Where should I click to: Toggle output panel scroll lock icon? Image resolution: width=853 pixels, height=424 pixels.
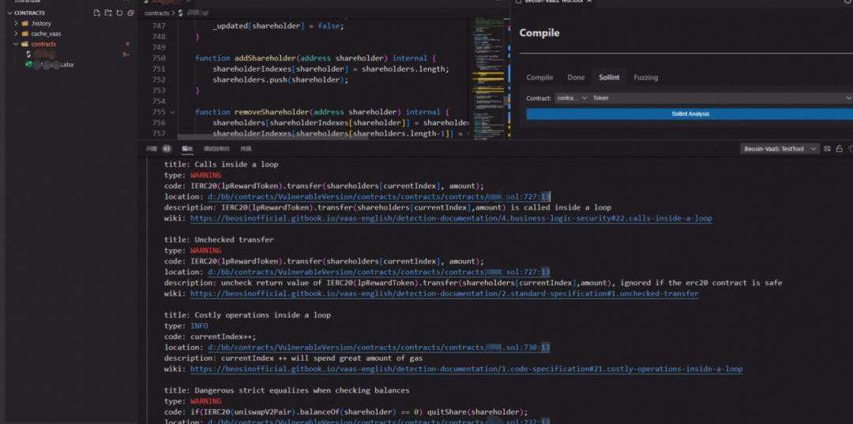839,148
